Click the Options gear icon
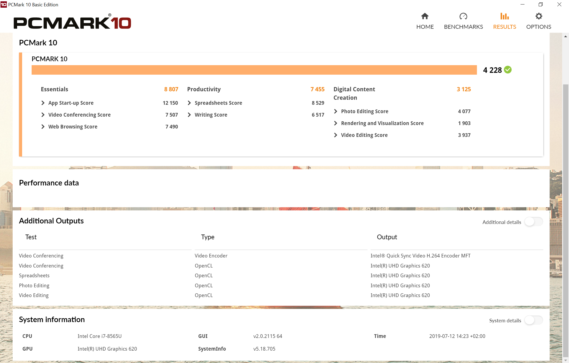 539,16
